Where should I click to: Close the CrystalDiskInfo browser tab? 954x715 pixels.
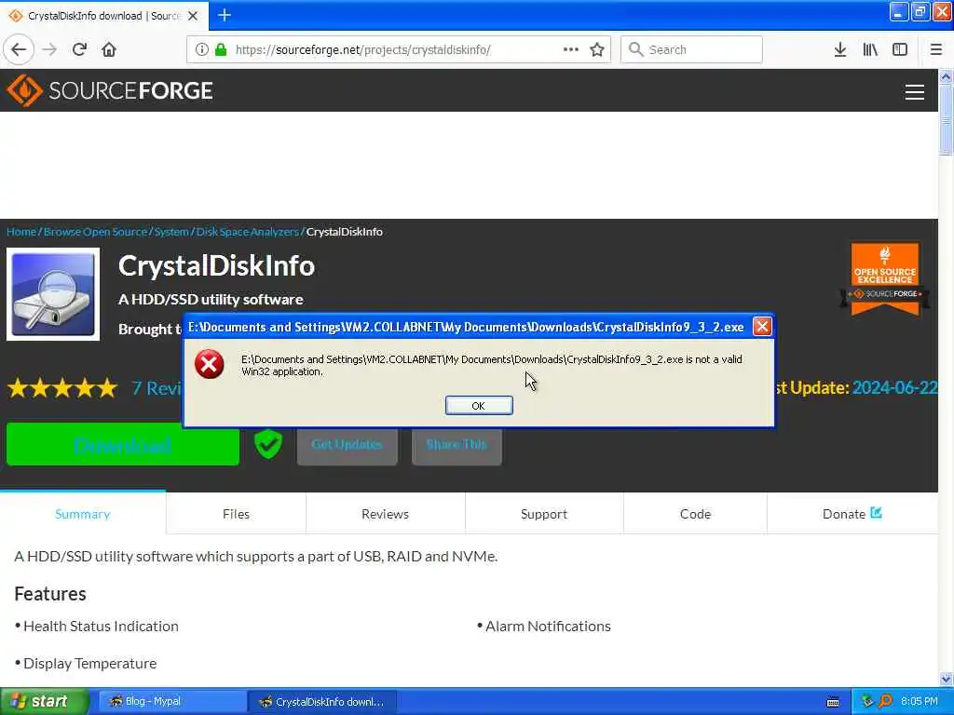pyautogui.click(x=193, y=16)
